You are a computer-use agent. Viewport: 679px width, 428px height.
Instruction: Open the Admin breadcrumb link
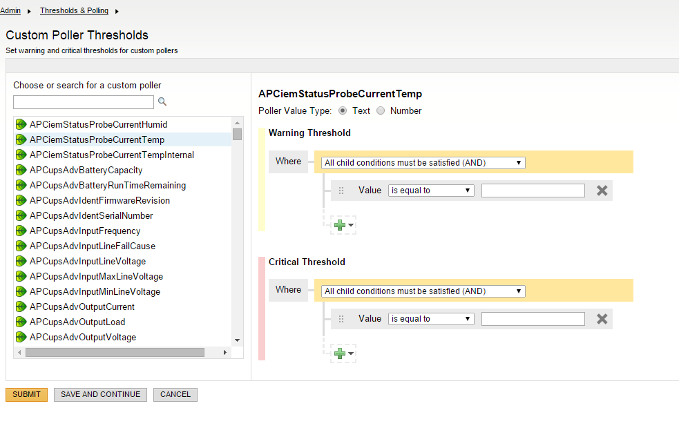click(10, 11)
